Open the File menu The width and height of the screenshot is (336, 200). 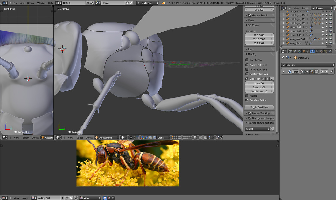coord(16,3)
